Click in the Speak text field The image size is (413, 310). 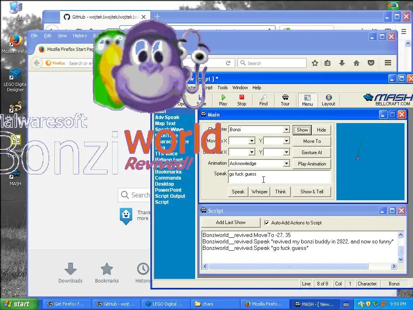pos(280,177)
